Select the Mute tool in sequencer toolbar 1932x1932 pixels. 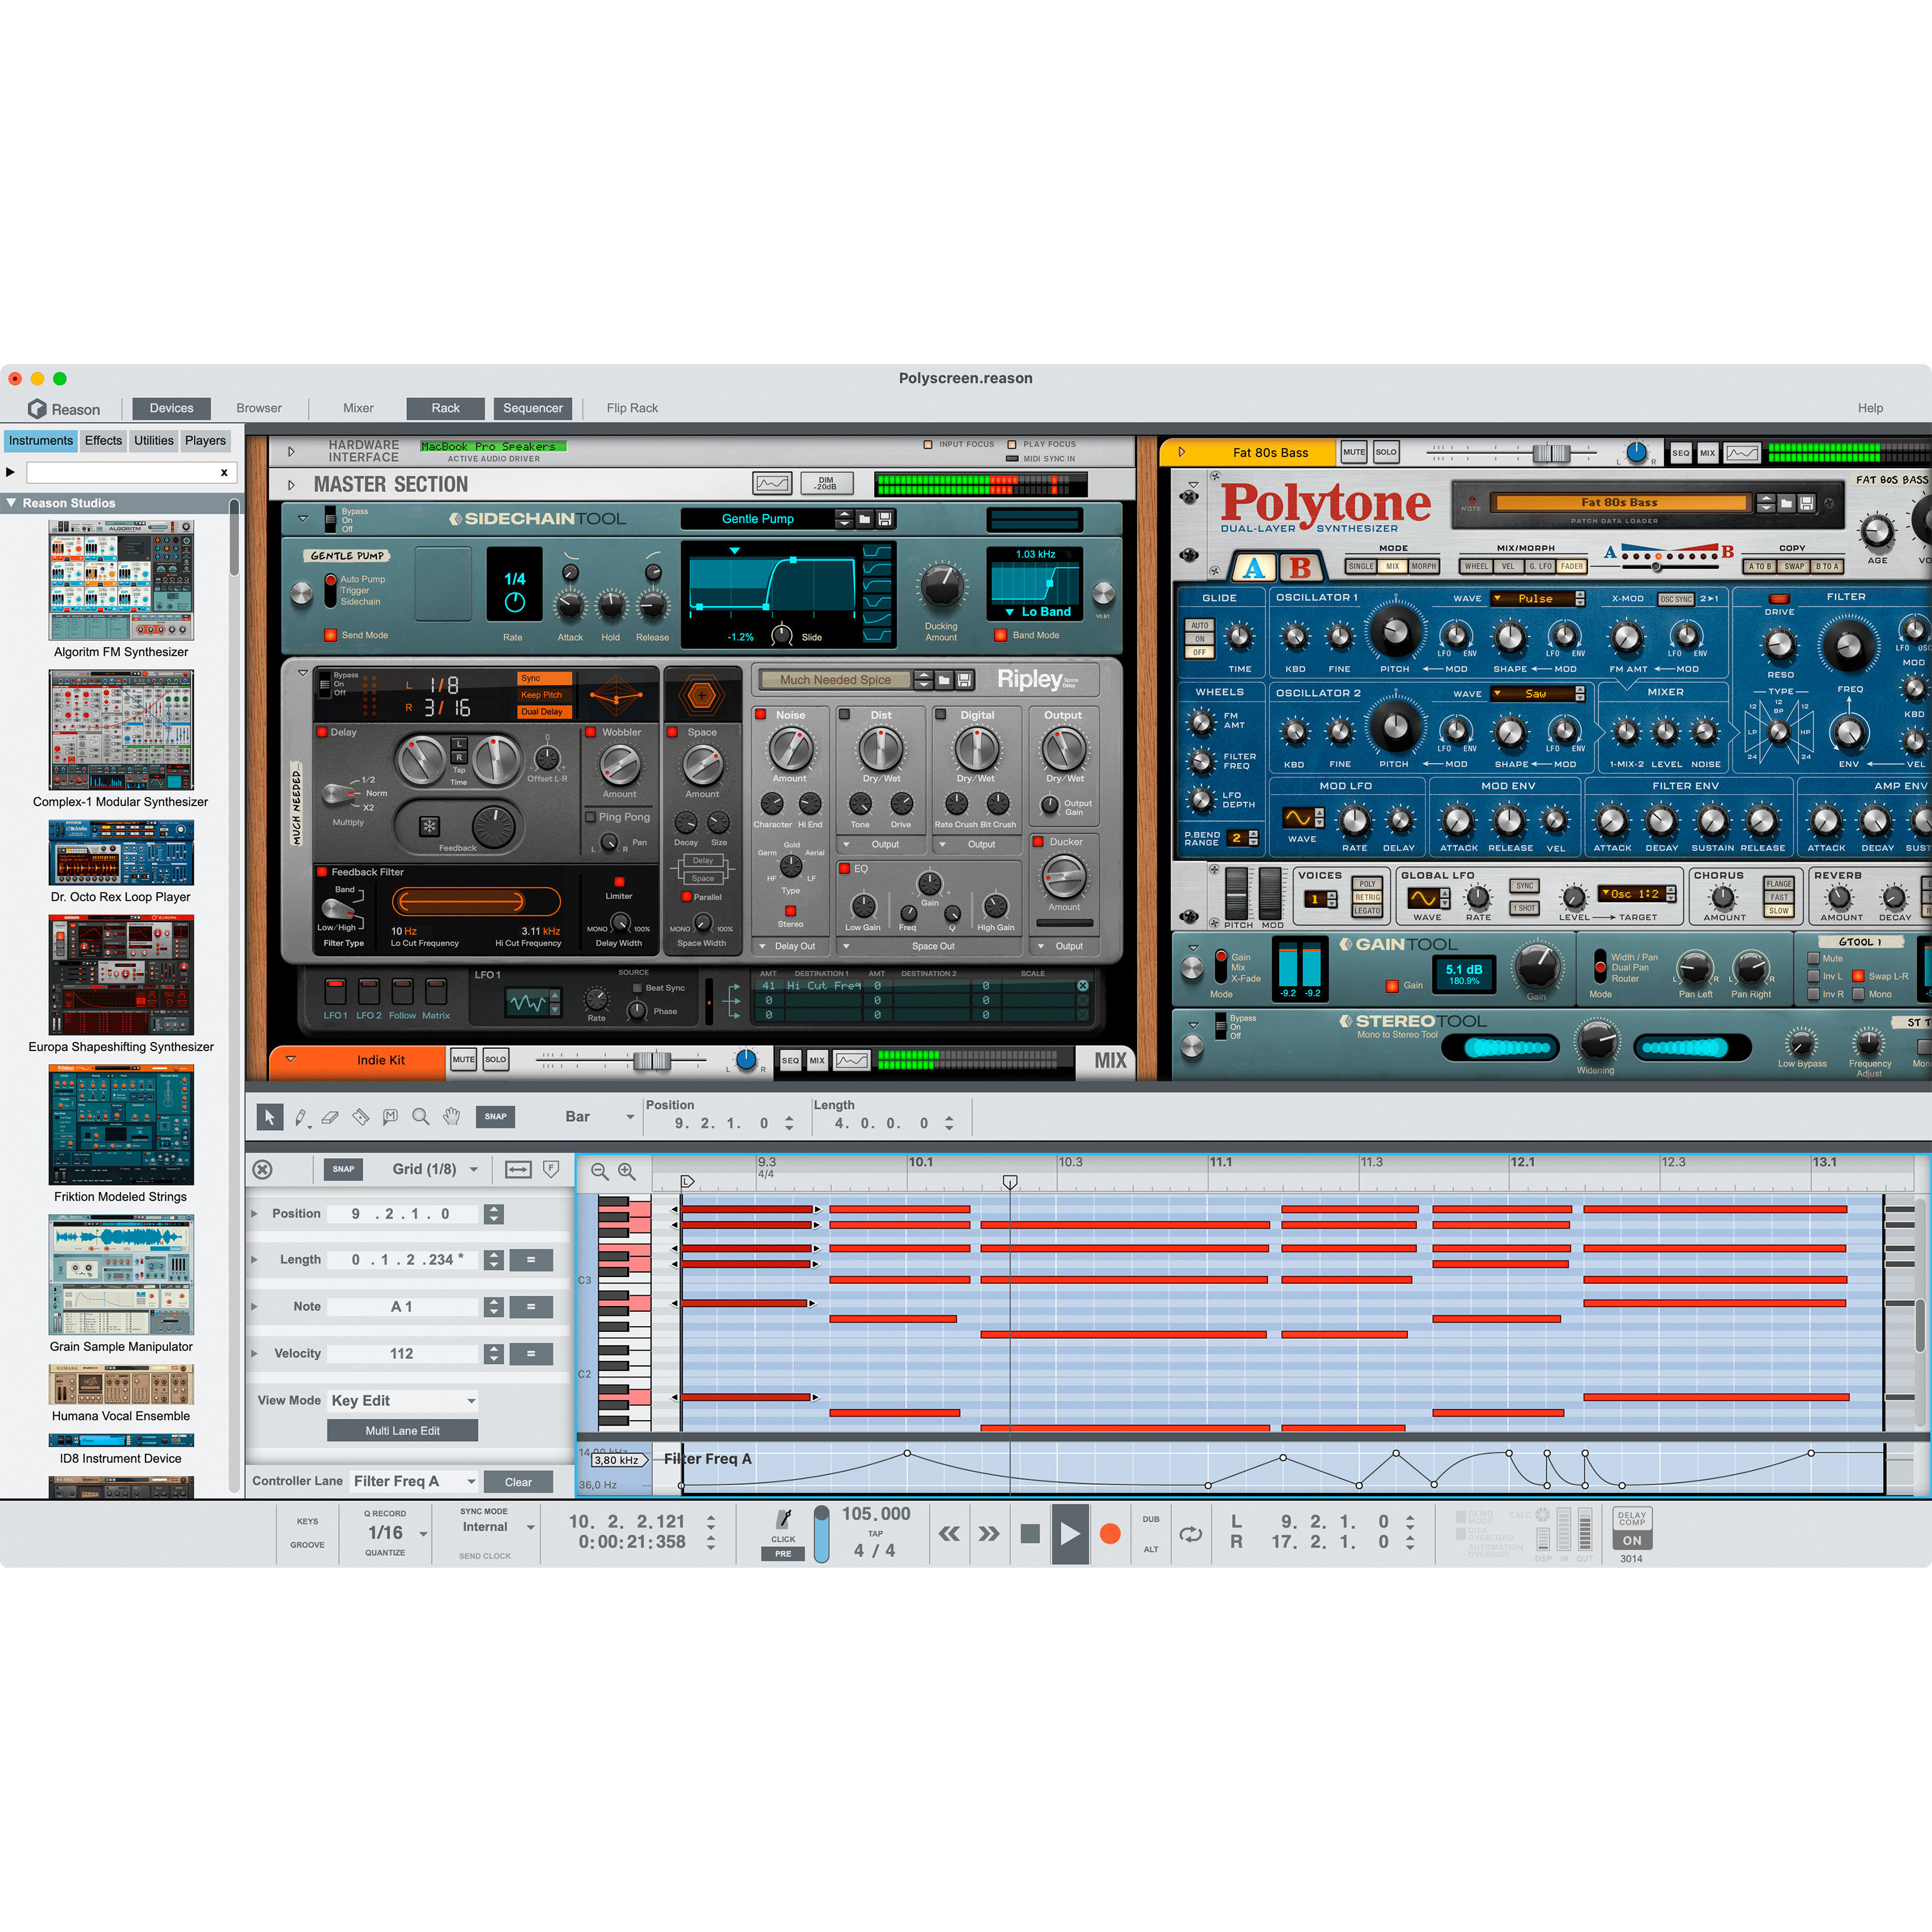coord(391,1117)
